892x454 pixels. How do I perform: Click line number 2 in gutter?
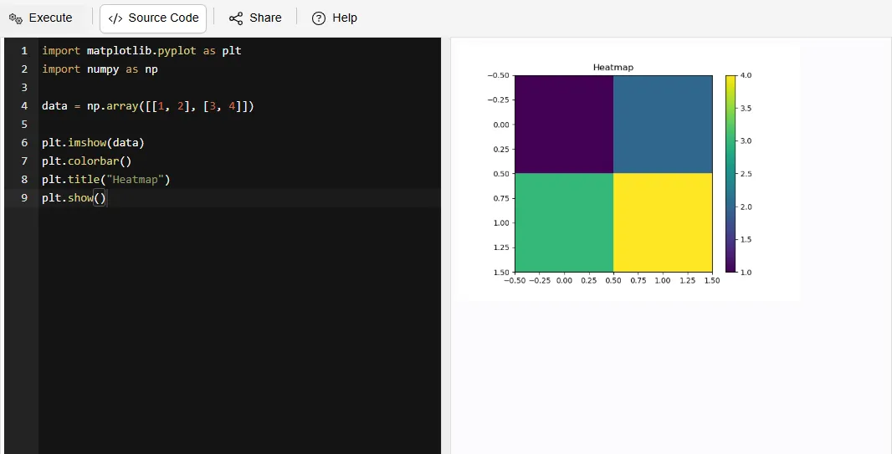(24, 69)
